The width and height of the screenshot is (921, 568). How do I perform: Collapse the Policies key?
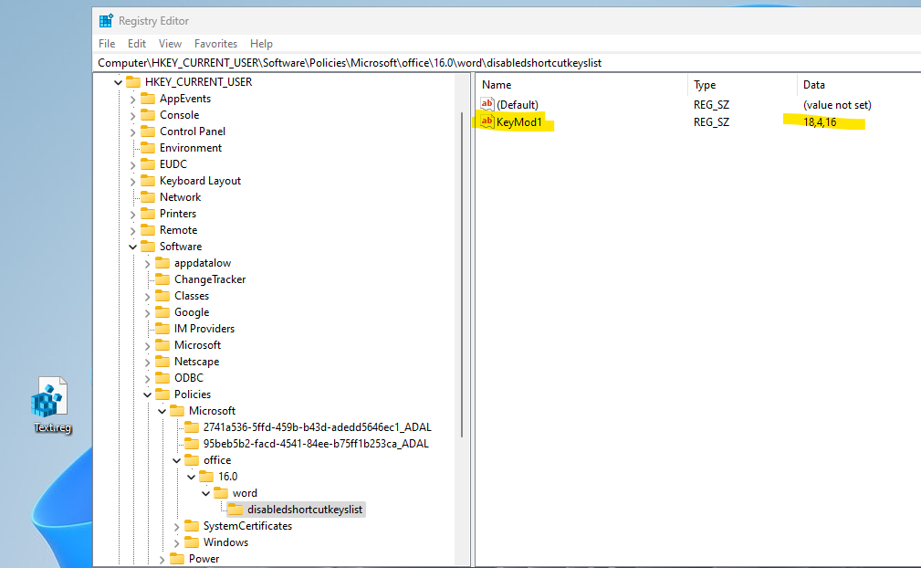pyautogui.click(x=148, y=394)
